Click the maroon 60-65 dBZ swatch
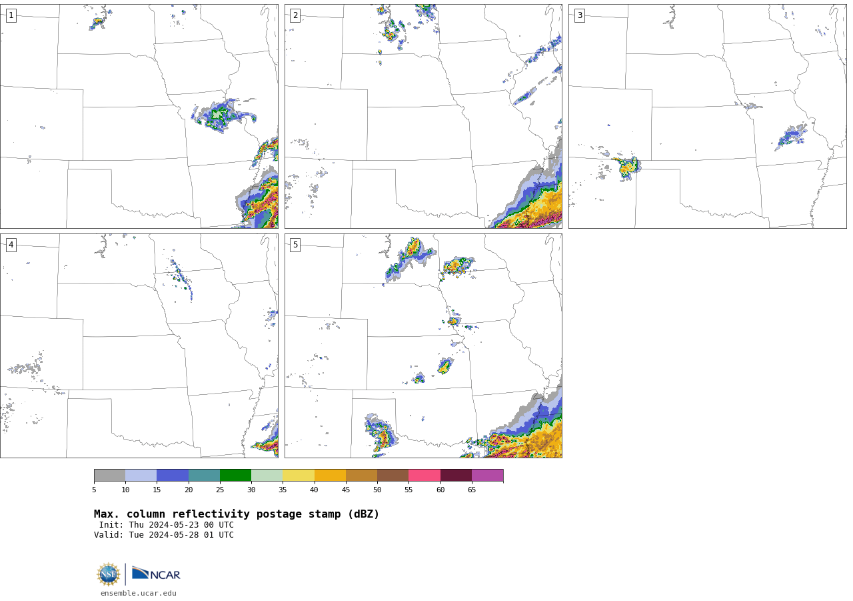853x601 pixels. [x=456, y=476]
